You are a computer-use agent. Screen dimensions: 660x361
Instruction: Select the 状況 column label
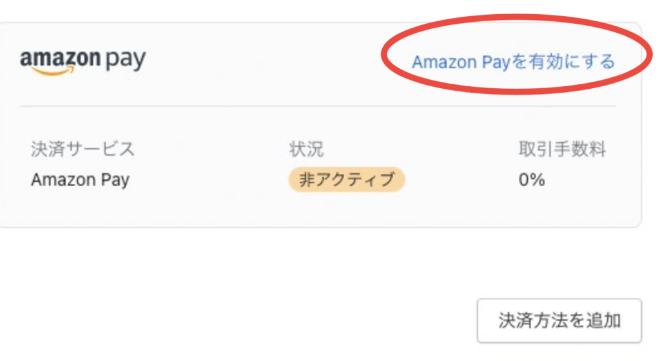tap(306, 149)
